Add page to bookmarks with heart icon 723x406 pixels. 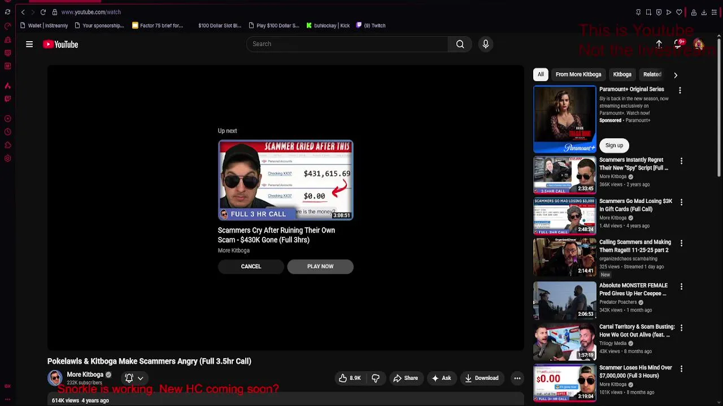click(679, 12)
